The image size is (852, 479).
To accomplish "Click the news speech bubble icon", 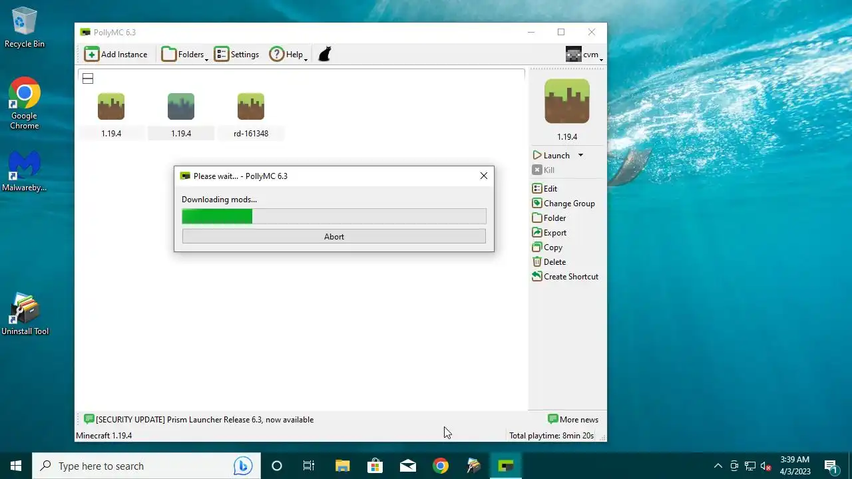I will [89, 419].
